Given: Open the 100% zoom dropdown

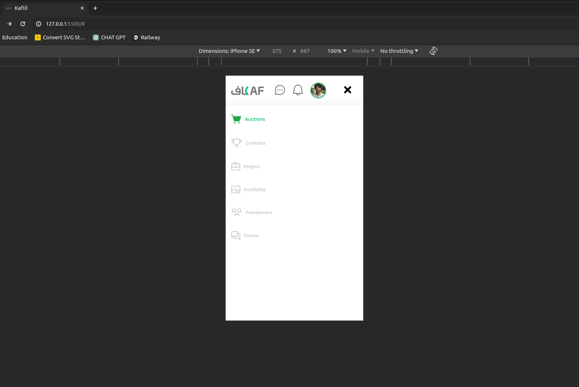Looking at the screenshot, I should pyautogui.click(x=337, y=51).
